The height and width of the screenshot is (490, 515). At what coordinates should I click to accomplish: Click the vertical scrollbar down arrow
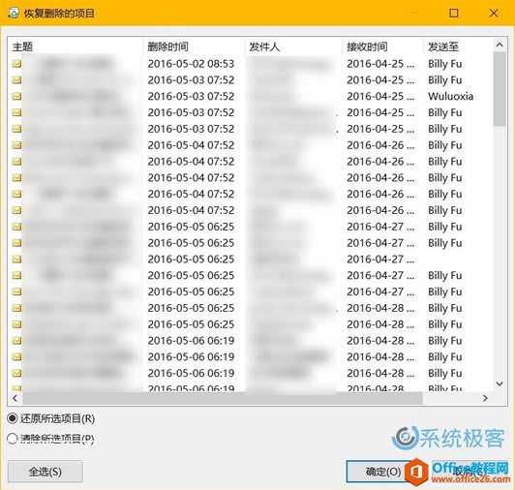click(x=500, y=383)
